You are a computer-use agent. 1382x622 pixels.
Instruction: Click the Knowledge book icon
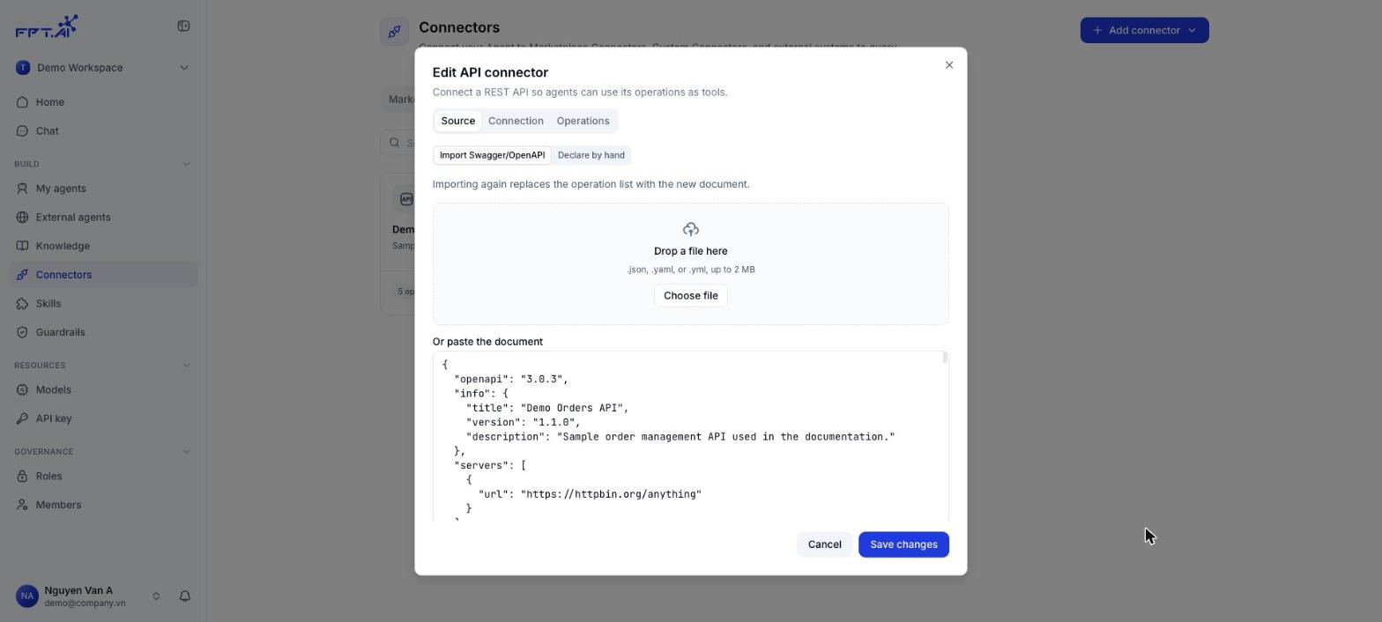click(x=23, y=246)
